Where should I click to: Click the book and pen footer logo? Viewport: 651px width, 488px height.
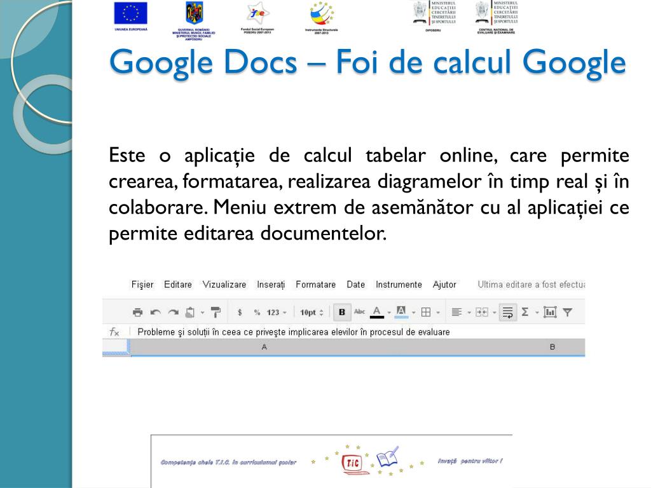388,456
